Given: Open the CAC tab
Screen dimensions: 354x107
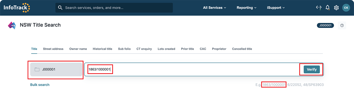Looking at the screenshot, I should coord(203,49).
